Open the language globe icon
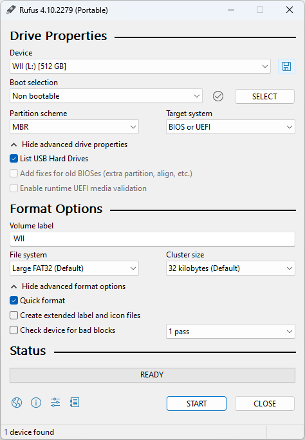The image size is (305, 440). [x=17, y=403]
